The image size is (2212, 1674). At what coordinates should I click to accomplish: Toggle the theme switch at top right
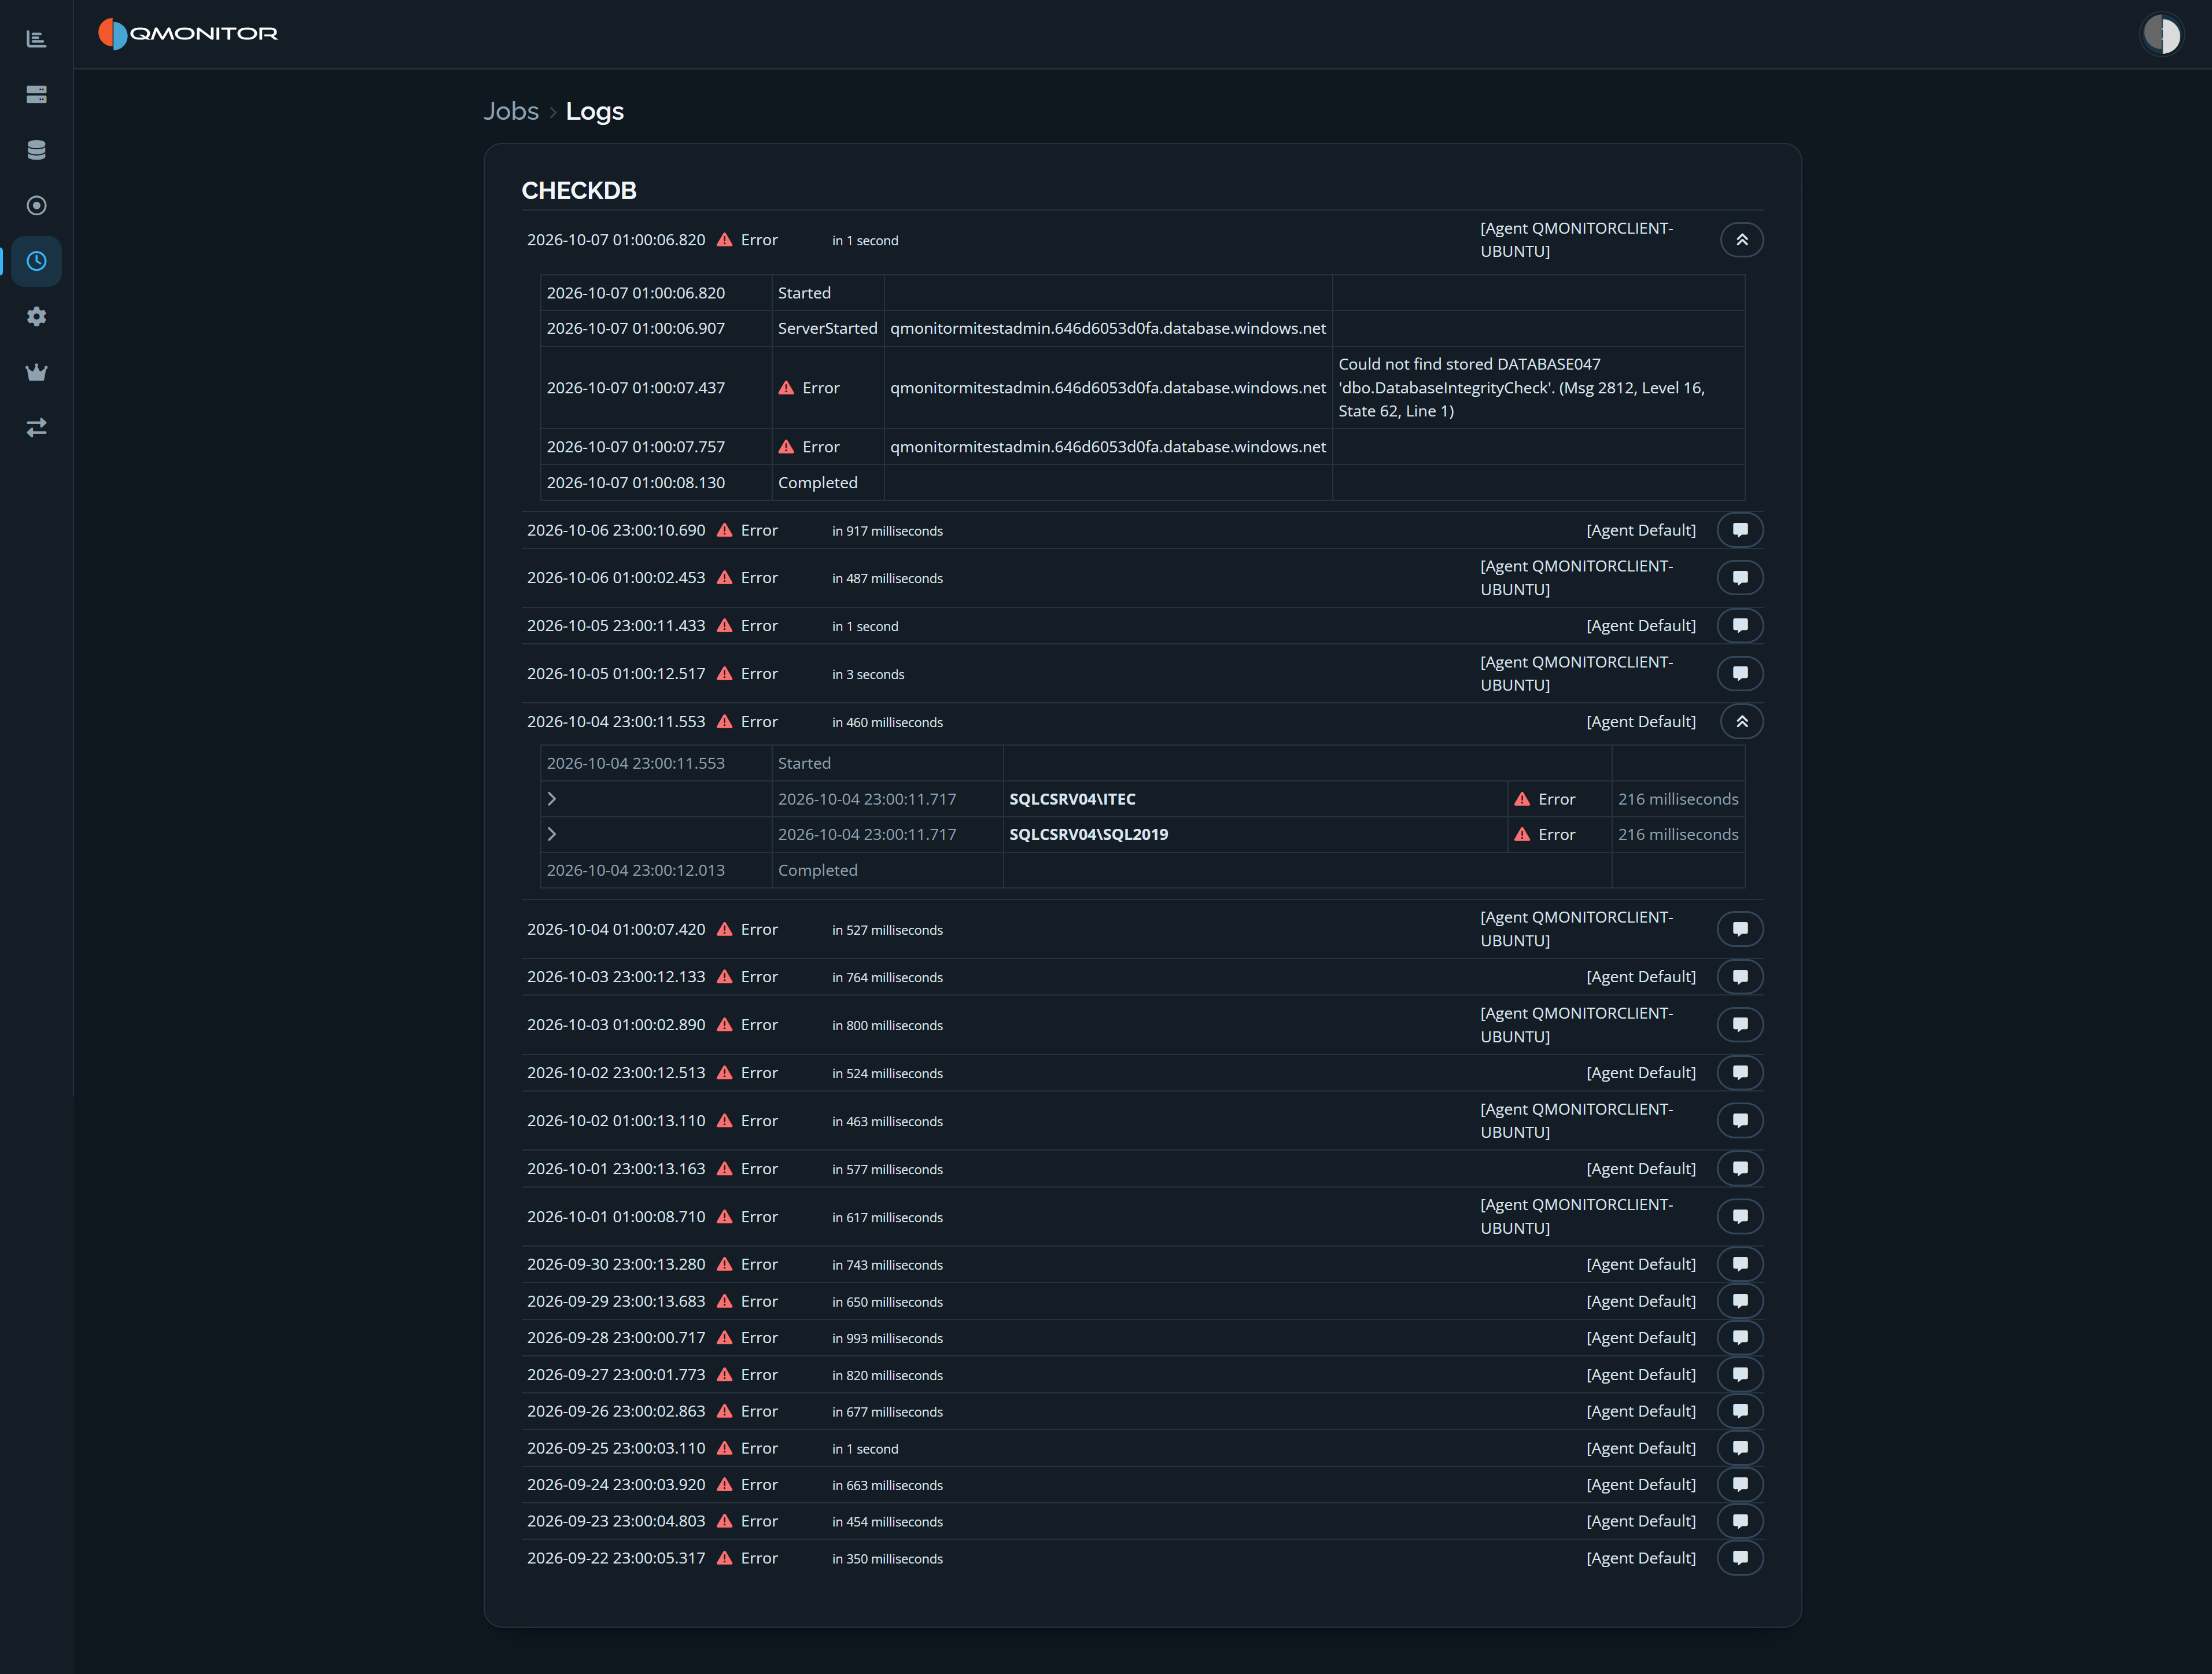click(2161, 35)
